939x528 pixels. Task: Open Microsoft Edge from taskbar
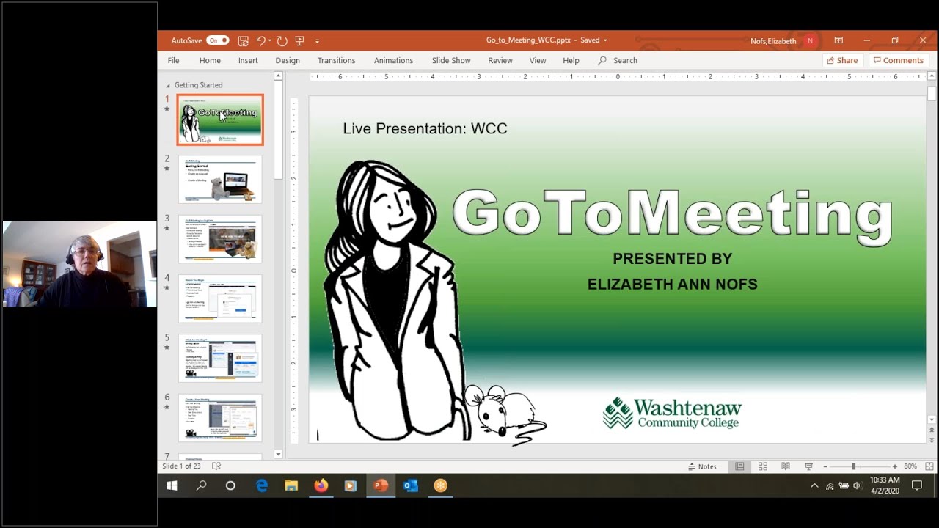262,485
